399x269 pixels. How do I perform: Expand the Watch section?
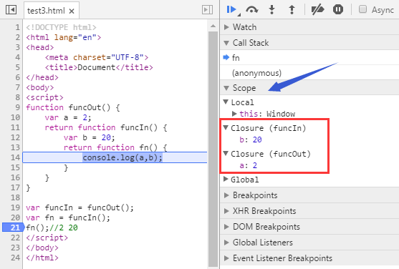tap(226, 27)
